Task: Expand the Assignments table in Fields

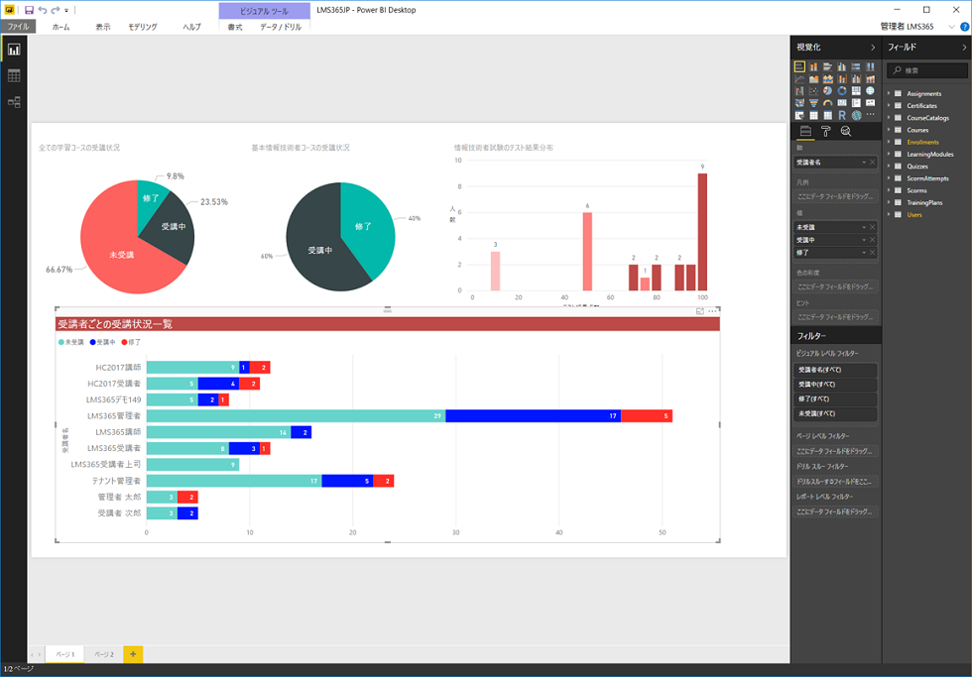Action: [x=890, y=94]
